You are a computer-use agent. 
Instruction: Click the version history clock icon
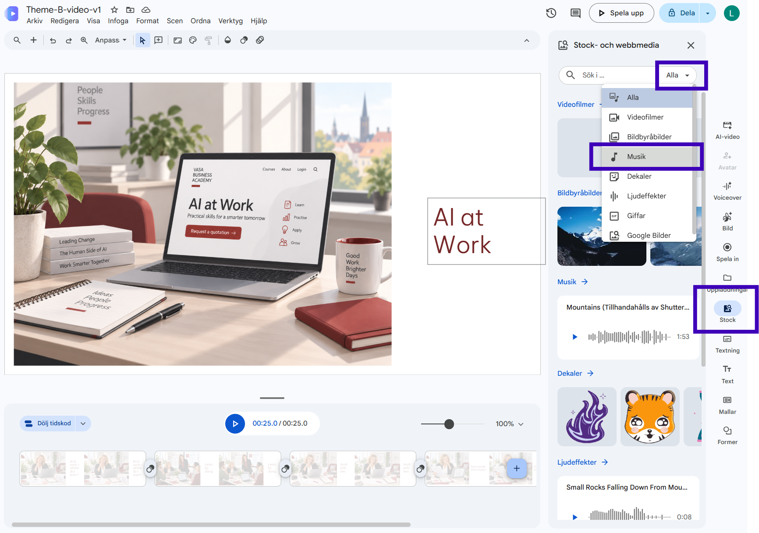tap(551, 13)
